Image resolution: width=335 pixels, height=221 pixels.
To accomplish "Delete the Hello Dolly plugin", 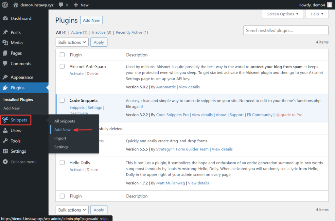I will point(92,170).
